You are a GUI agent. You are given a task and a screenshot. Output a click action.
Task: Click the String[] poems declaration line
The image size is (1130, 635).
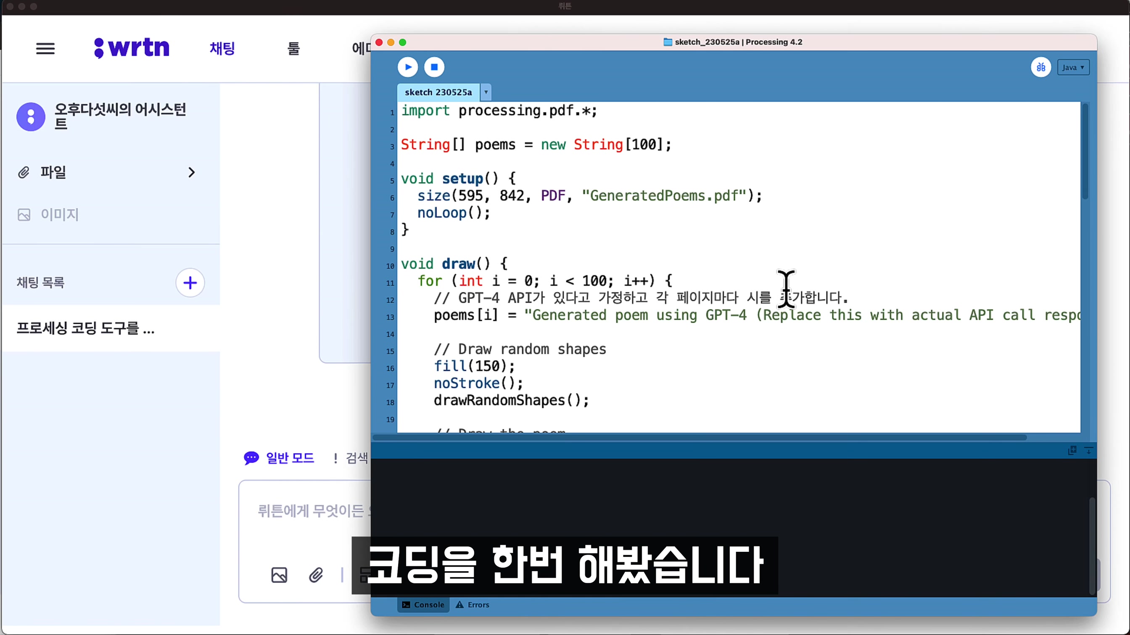536,144
